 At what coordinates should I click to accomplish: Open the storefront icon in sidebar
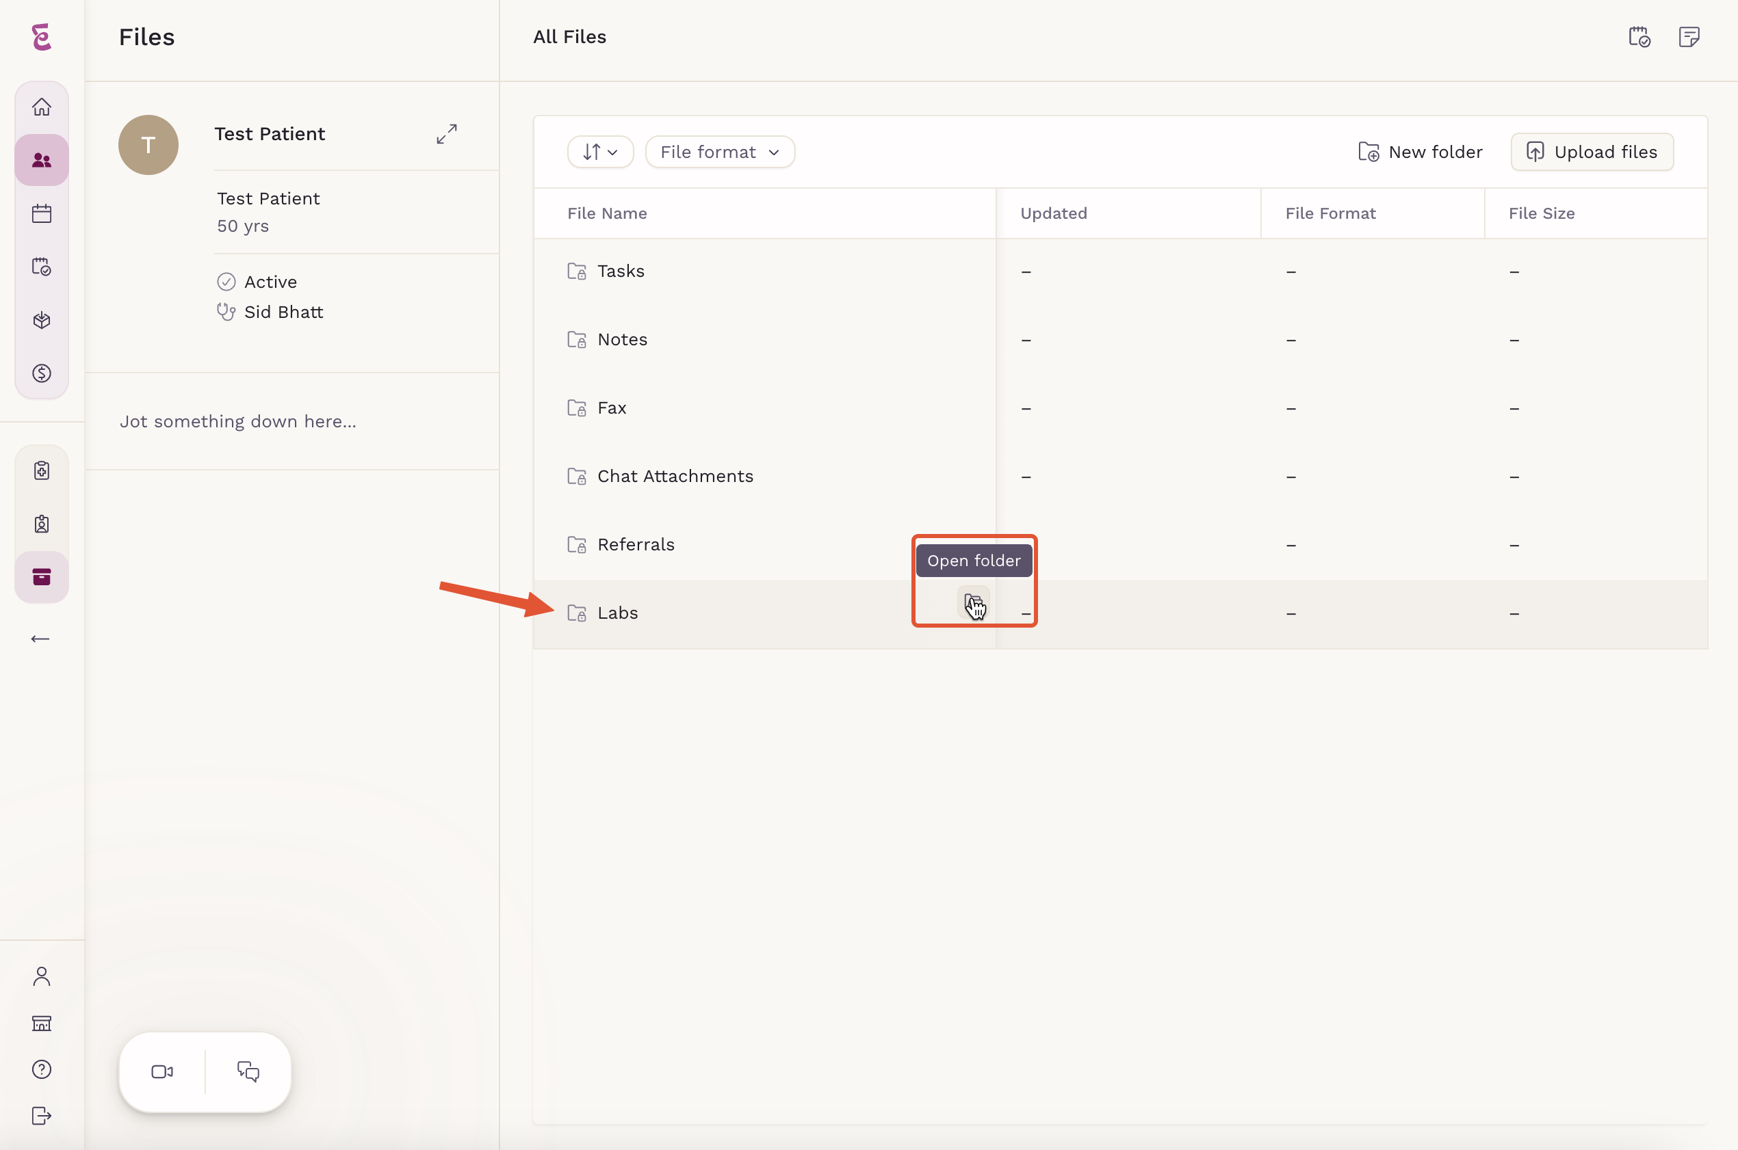point(42,1023)
